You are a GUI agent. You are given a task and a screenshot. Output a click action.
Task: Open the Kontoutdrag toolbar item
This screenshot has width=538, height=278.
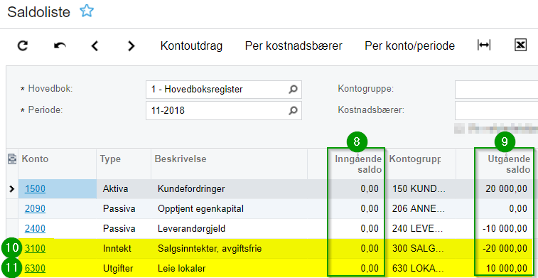pos(191,46)
